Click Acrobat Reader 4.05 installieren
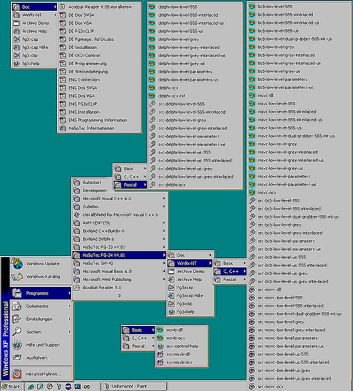Screen dimensions: 353x391 [x=100, y=7]
